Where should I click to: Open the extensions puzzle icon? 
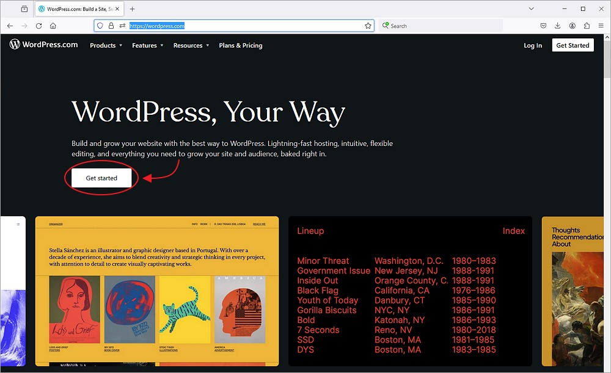tap(587, 26)
